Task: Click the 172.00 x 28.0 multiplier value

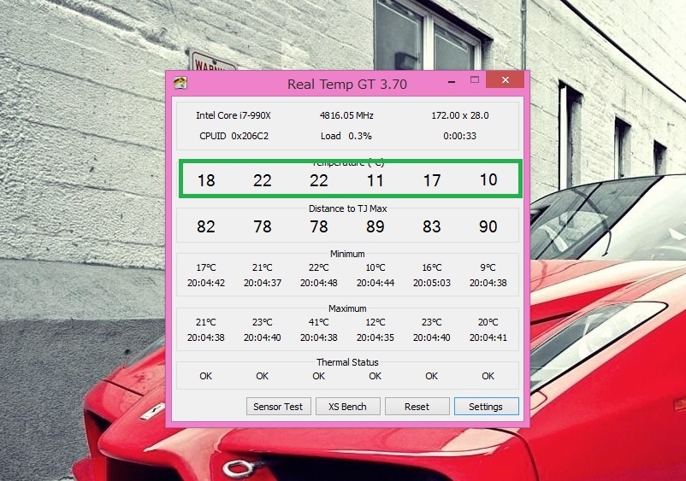Action: click(x=460, y=115)
